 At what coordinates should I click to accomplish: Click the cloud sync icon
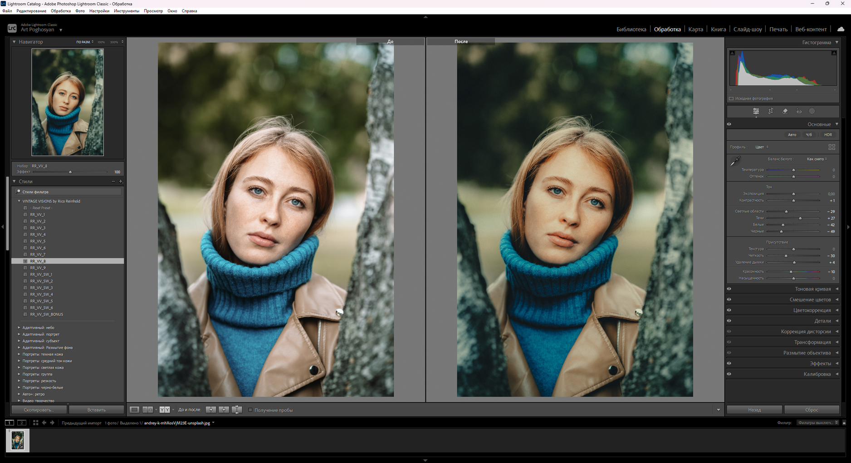point(841,29)
